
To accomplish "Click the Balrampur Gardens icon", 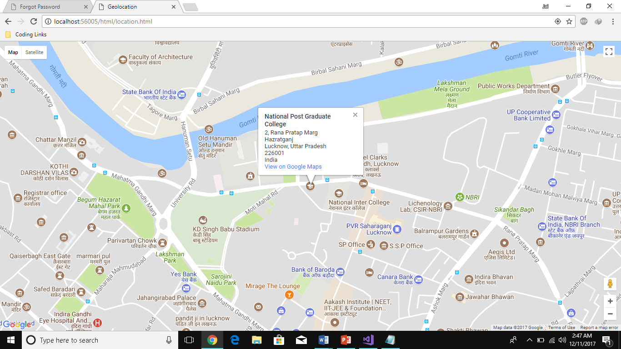I will (475, 234).
